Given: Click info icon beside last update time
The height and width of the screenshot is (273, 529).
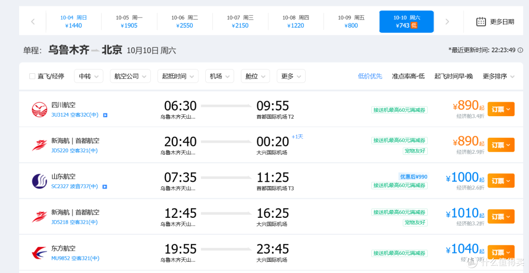Looking at the screenshot, I should click(x=521, y=50).
